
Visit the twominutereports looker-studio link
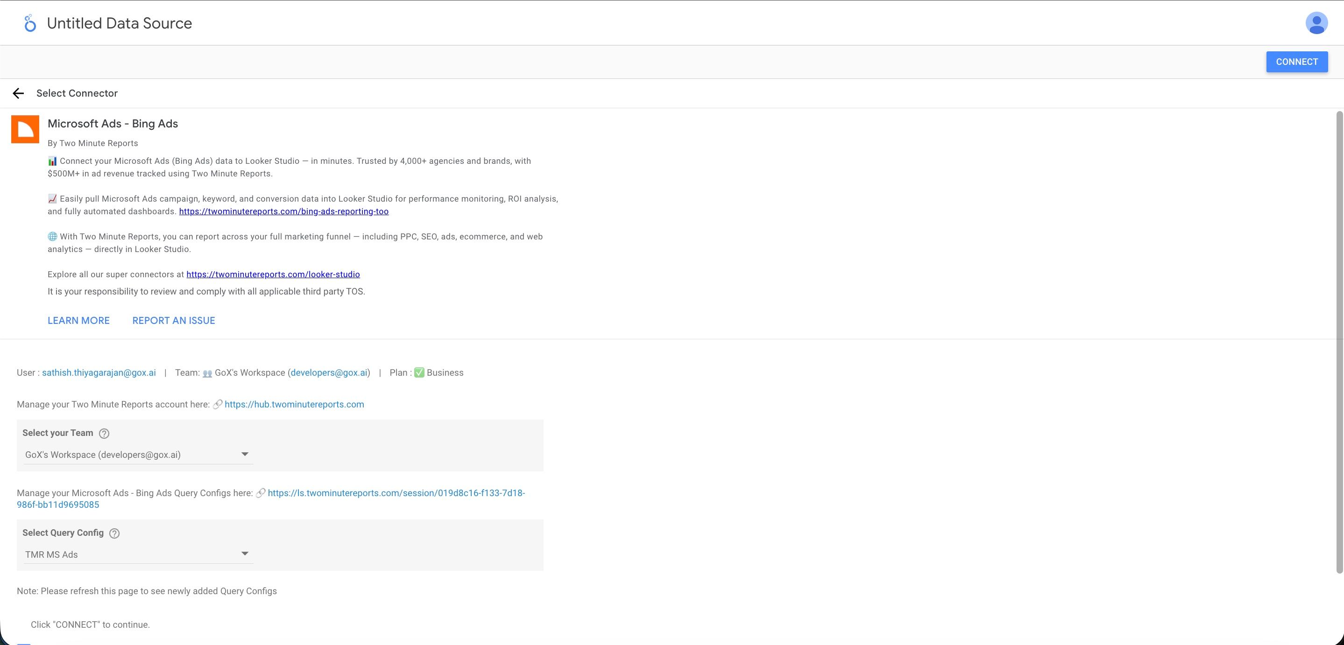(273, 274)
